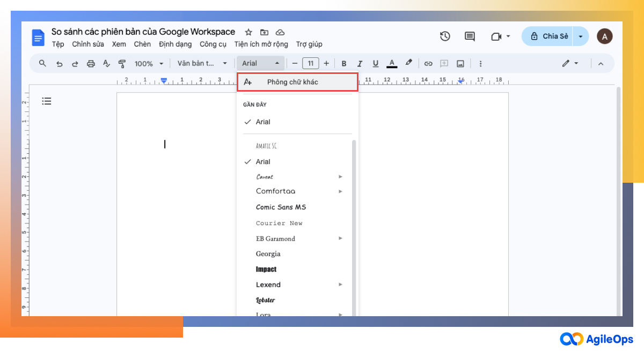
Task: Open the Chèn menu
Action: [142, 44]
